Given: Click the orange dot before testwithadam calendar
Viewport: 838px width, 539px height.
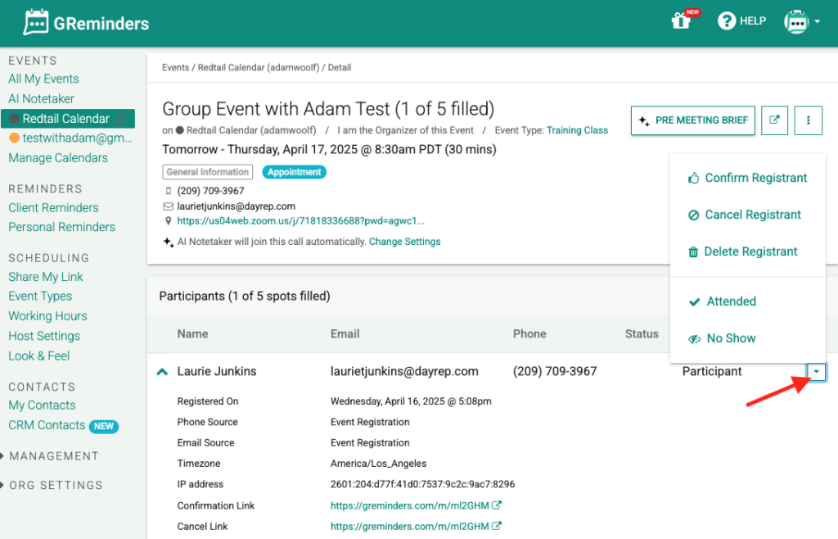Looking at the screenshot, I should pyautogui.click(x=15, y=138).
